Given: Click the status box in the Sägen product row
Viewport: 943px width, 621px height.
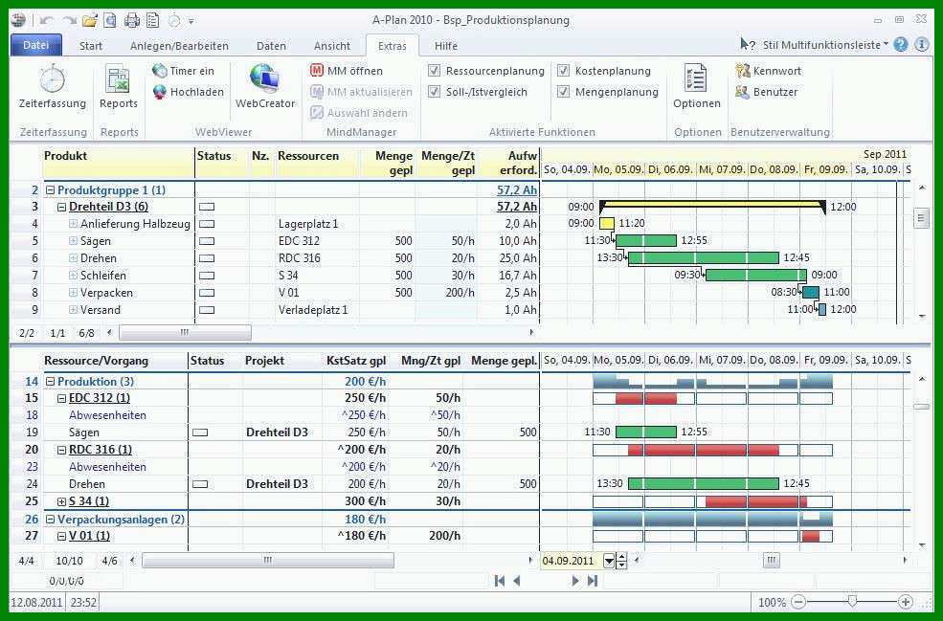Looking at the screenshot, I should point(206,241).
